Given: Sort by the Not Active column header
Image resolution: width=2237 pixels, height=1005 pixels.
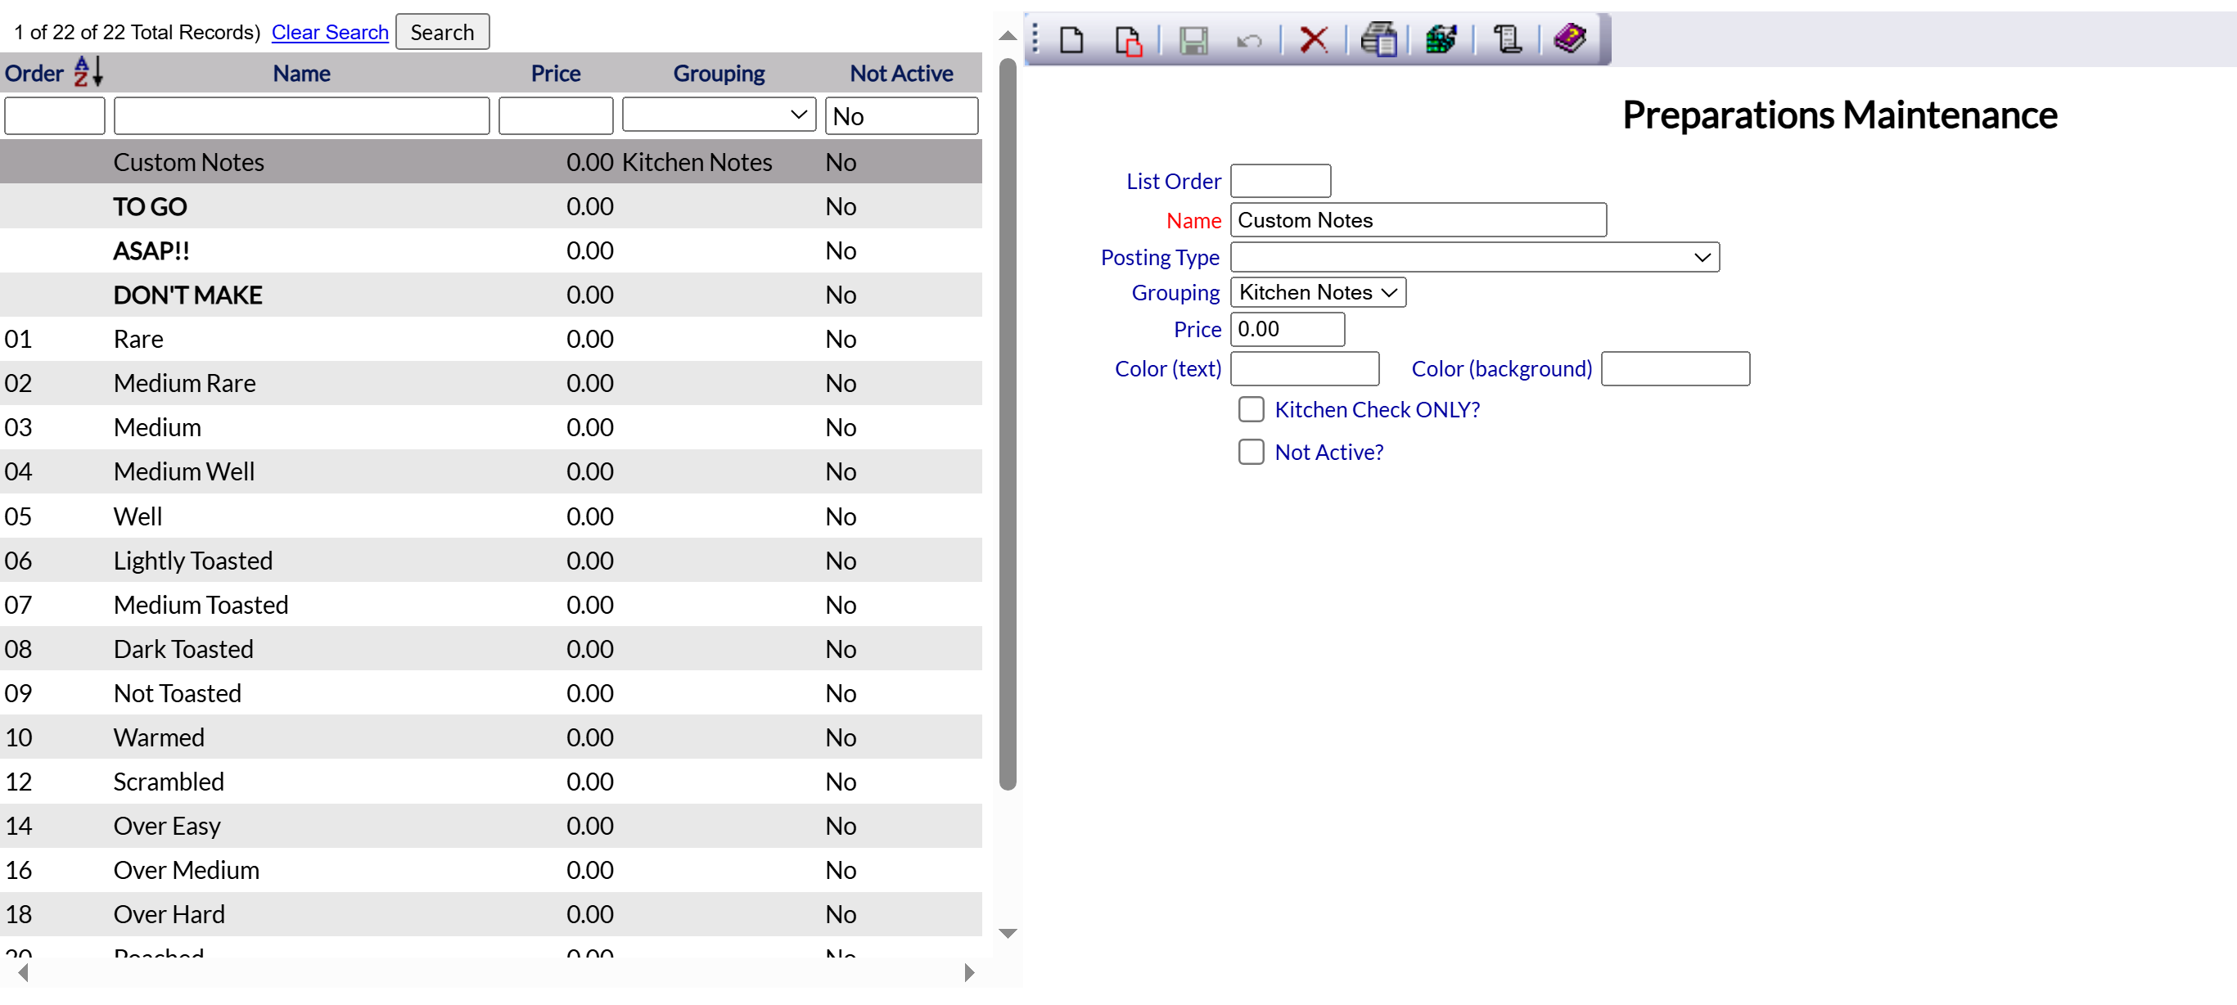Looking at the screenshot, I should coord(900,73).
